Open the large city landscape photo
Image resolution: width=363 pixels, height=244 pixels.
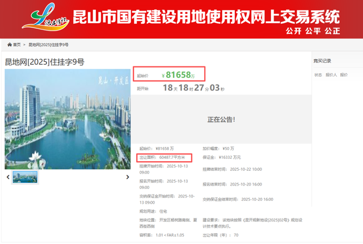[67, 119]
